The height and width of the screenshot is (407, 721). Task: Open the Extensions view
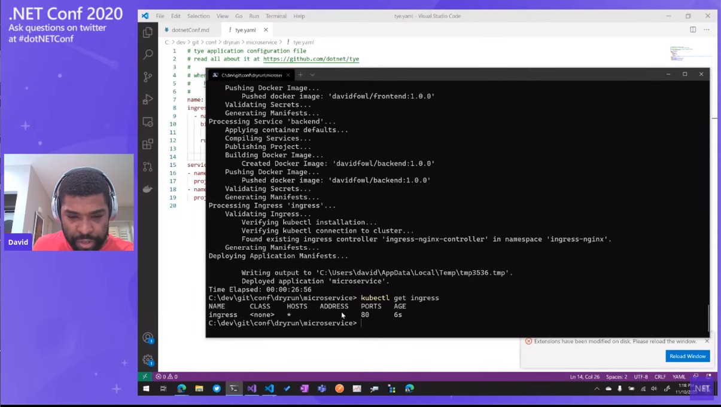click(148, 144)
